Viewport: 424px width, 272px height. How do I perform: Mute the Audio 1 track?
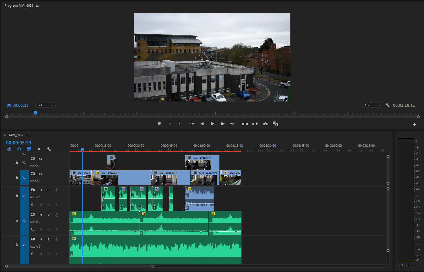[41, 190]
